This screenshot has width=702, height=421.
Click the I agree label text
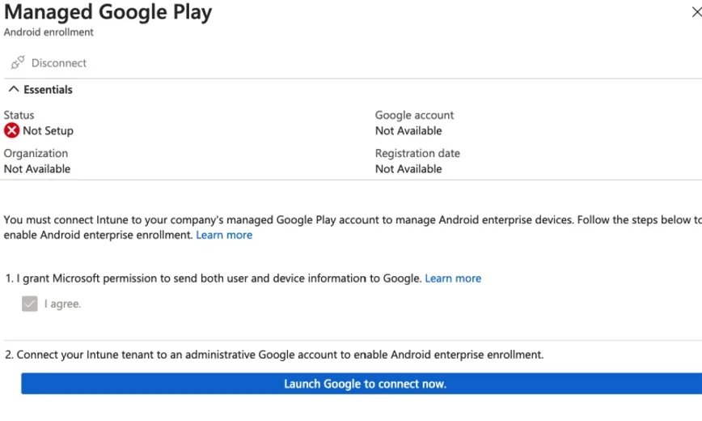tap(62, 304)
